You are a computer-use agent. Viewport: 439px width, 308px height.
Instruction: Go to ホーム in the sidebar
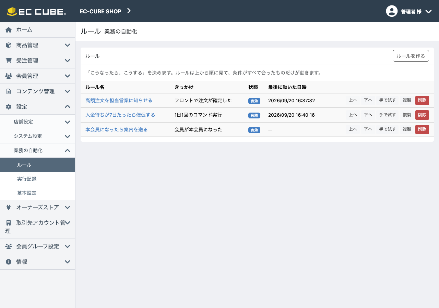(x=37, y=30)
